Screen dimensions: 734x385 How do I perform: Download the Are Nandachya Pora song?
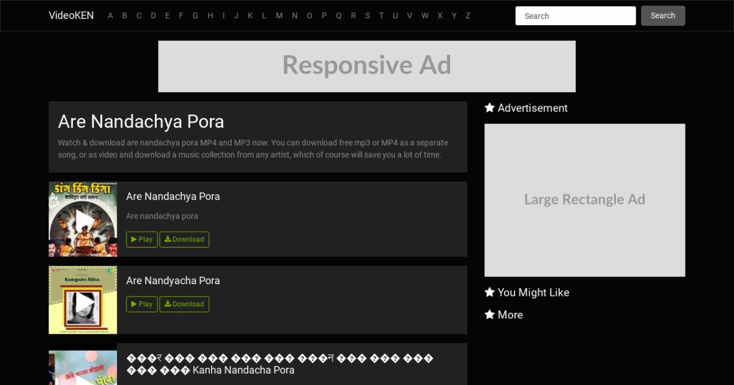tap(184, 240)
